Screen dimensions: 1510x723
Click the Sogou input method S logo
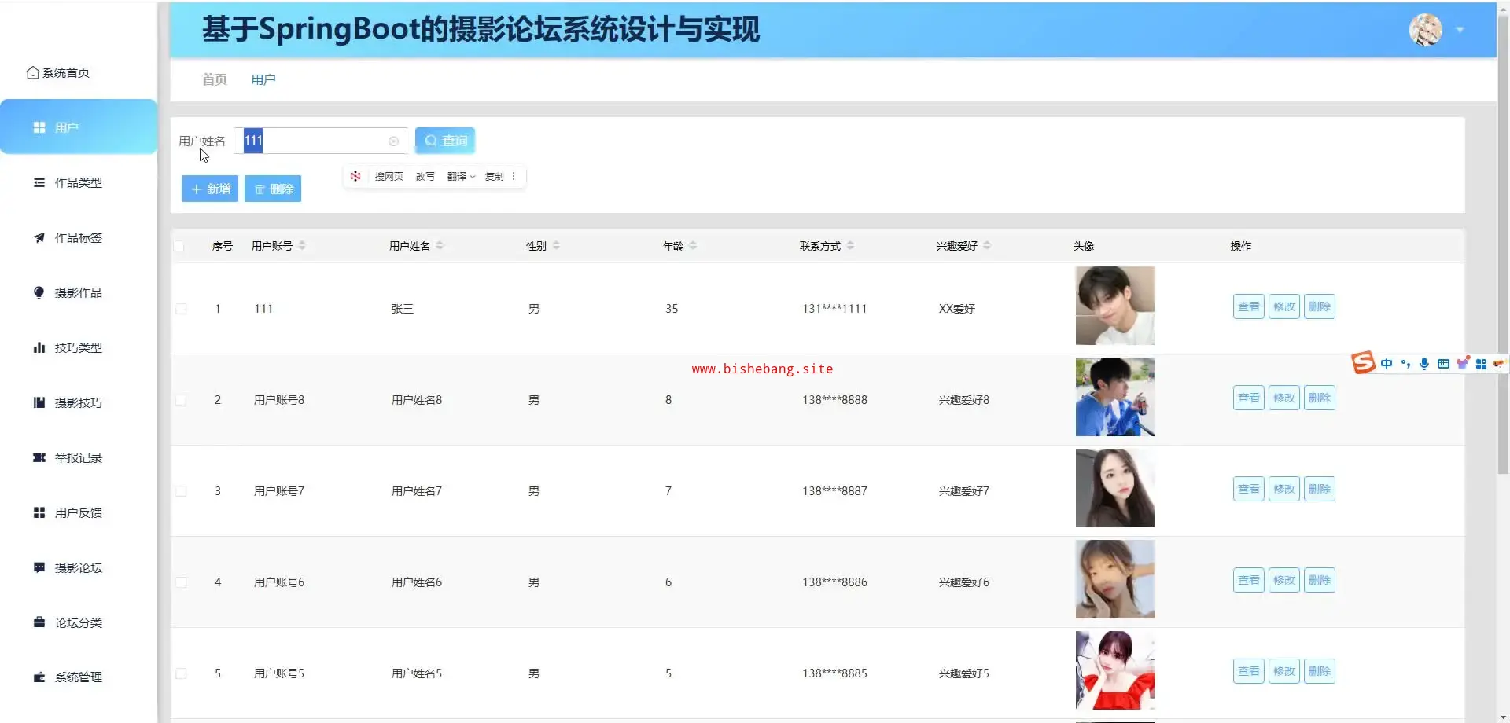(x=1363, y=363)
